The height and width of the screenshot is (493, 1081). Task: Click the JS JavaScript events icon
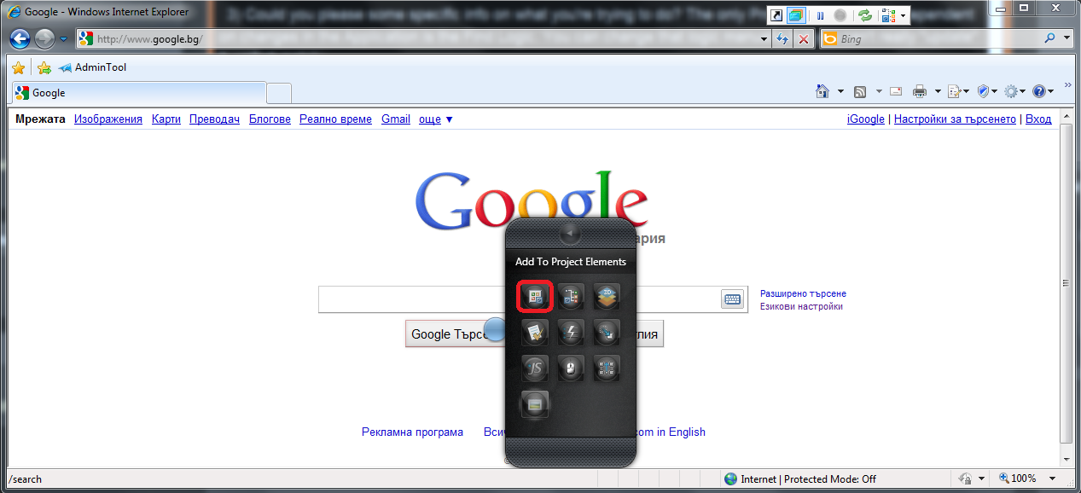coord(535,368)
